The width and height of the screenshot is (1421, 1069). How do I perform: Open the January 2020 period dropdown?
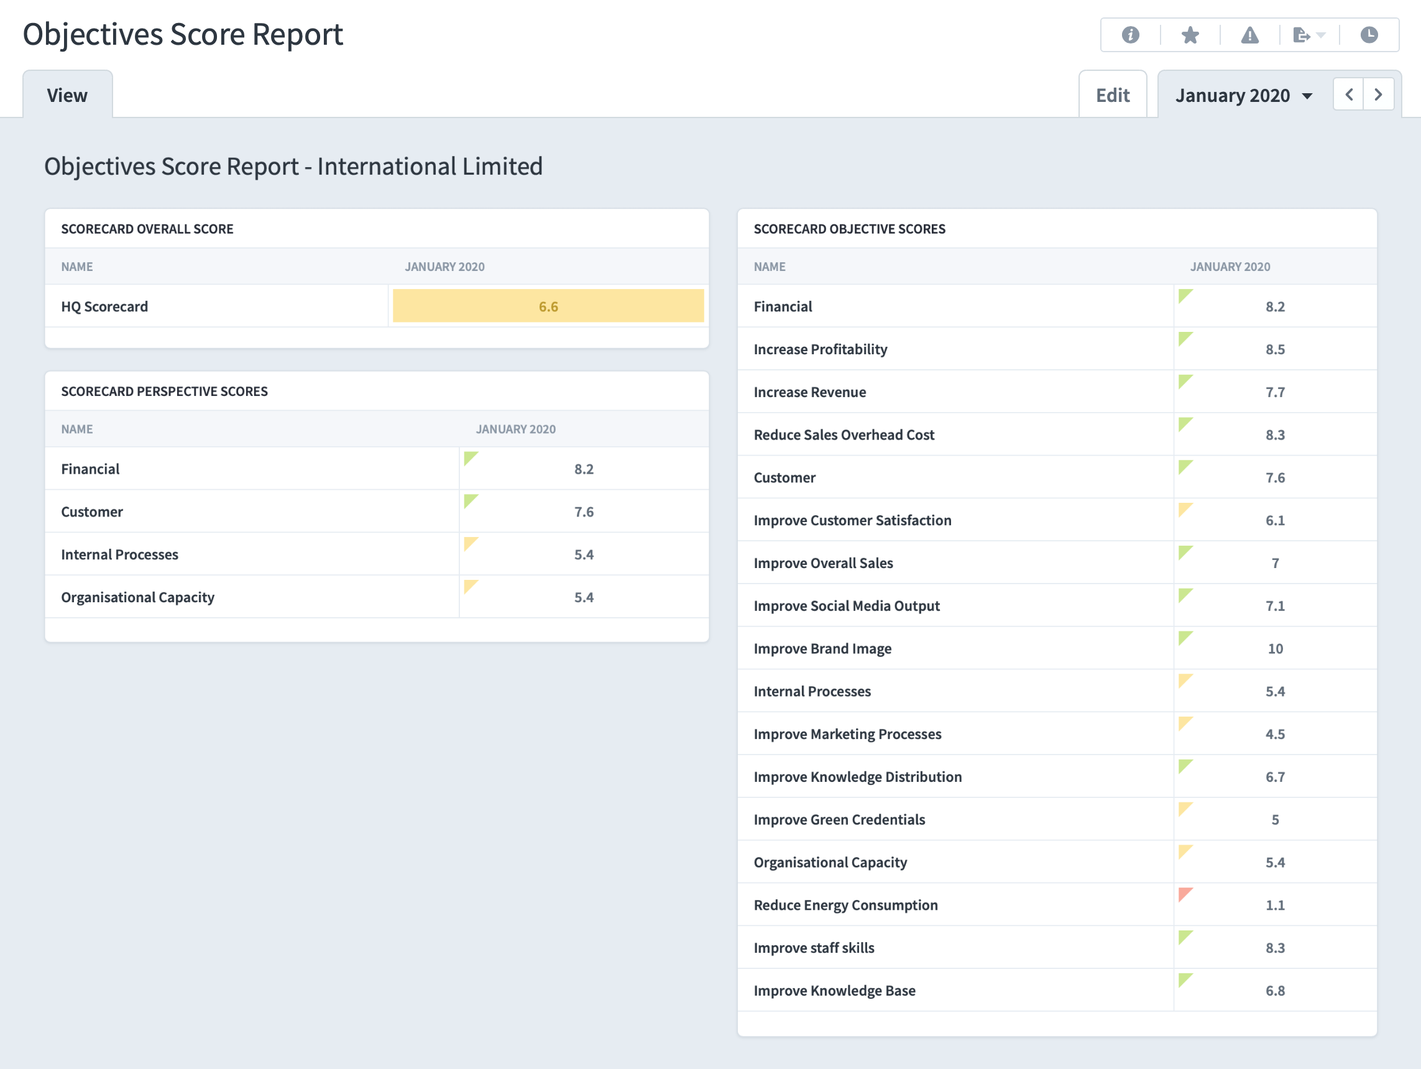[x=1244, y=95]
